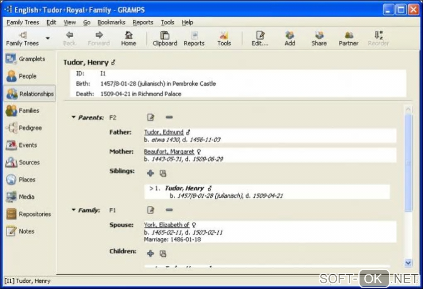The width and height of the screenshot is (423, 289).
Task: Expand the Family Trees dropdown arrow
Action: [x=48, y=38]
